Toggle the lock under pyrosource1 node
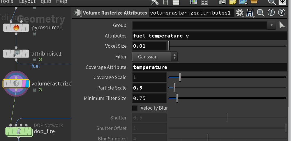Image resolution: width=291 pixels, height=141 pixels. click(x=34, y=34)
